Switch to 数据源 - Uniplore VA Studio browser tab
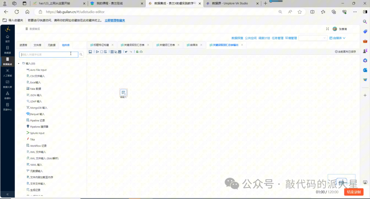Screen dimensions: 370x199 click(x=230, y=3)
